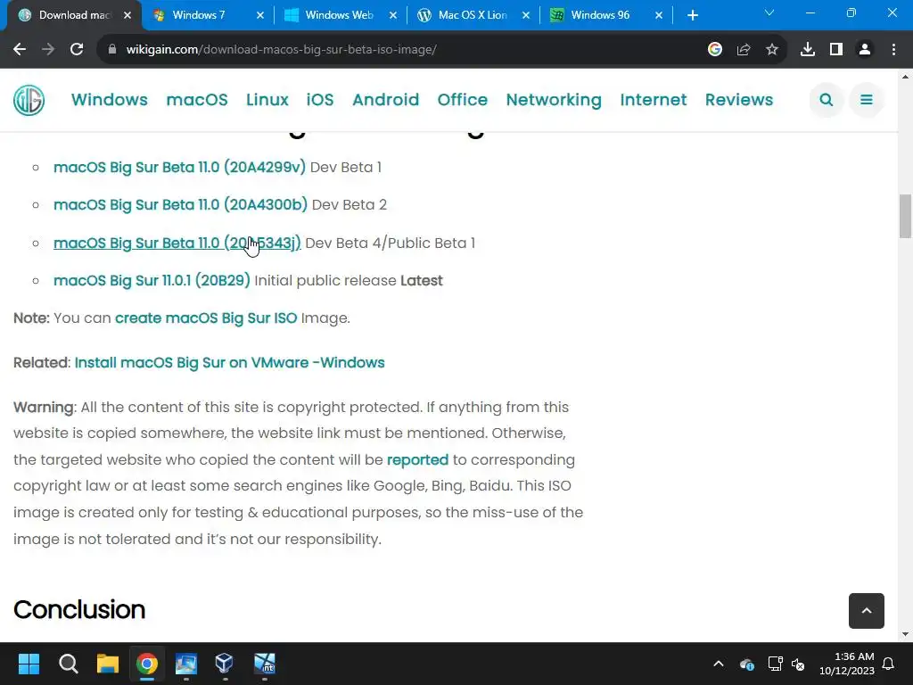Open the taskbar clock and date
The height and width of the screenshot is (685, 913).
pos(847,664)
